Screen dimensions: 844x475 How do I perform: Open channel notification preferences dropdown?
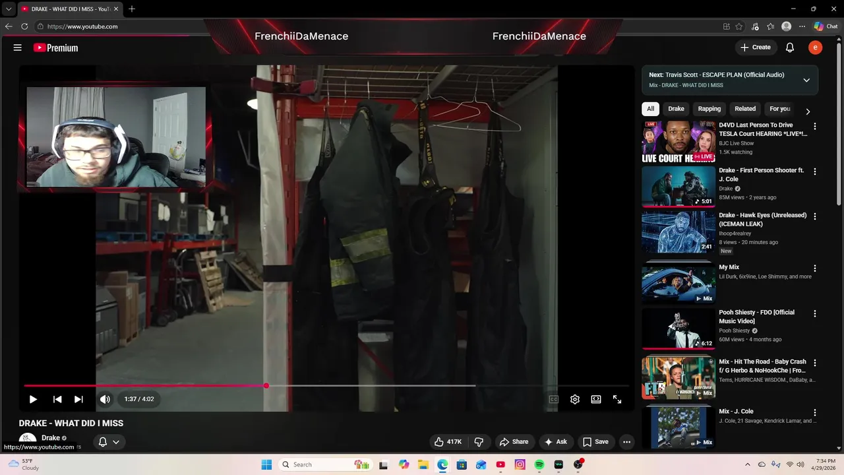click(109, 442)
